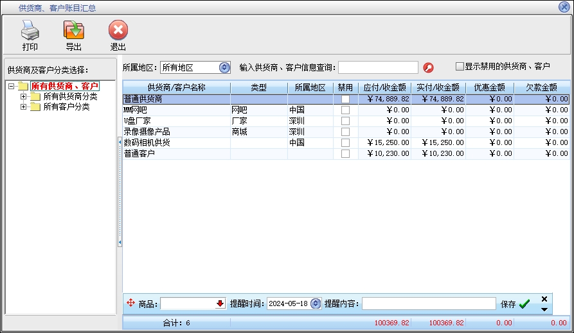Click the red search magnifier icon
Viewport: 574px width, 333px height.
(429, 67)
